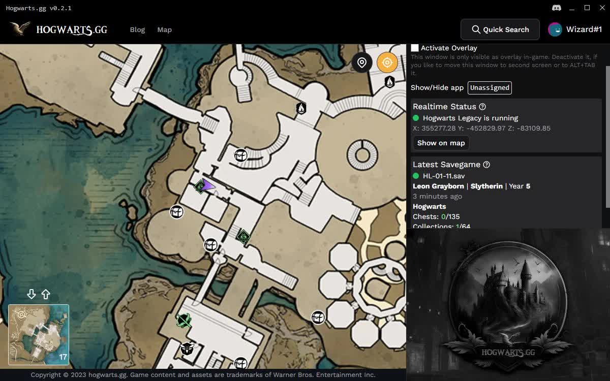The image size is (610, 381).
Task: Select the green crossed-leaf marker
Action: (x=184, y=321)
